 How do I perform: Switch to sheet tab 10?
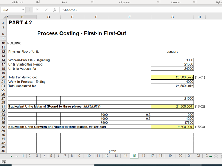[x=89, y=156]
